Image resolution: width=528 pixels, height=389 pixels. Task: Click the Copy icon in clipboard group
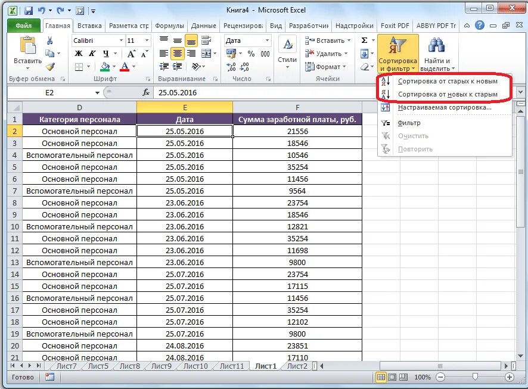[x=50, y=53]
